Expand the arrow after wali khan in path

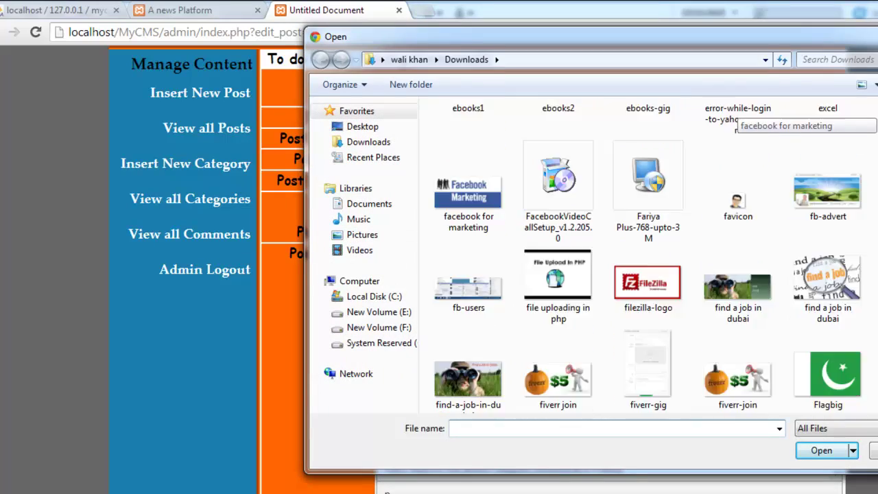(436, 60)
